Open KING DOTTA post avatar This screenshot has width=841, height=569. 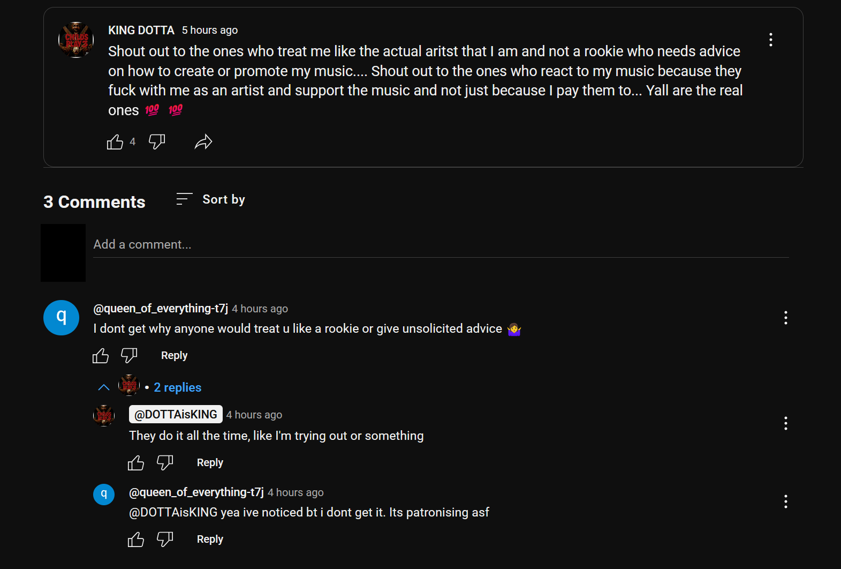click(76, 40)
